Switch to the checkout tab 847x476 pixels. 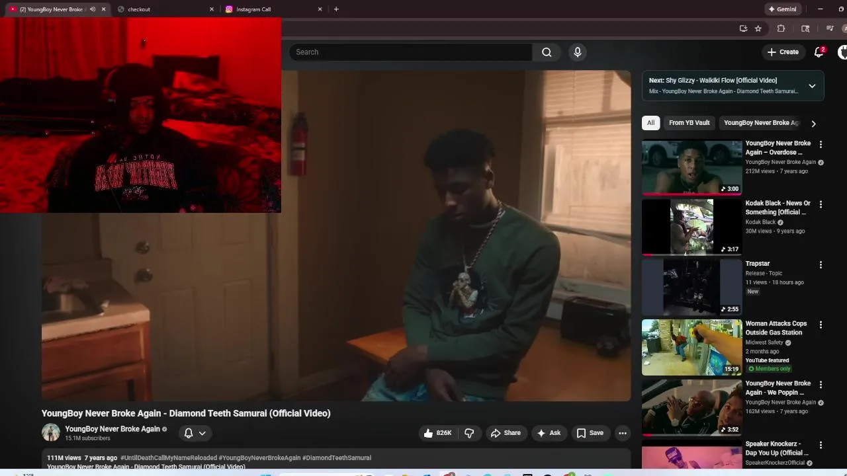165,9
